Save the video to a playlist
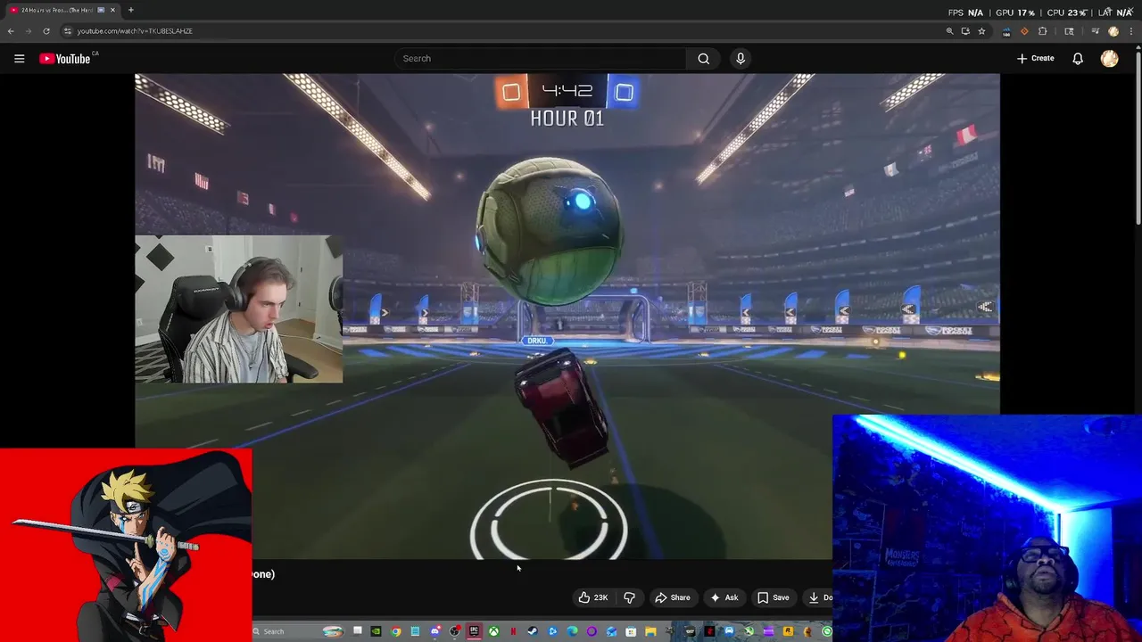 coord(774,597)
